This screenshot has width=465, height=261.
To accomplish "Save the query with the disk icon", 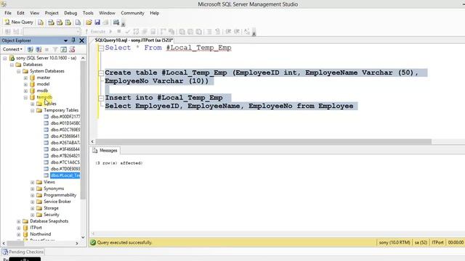I will tap(97, 22).
